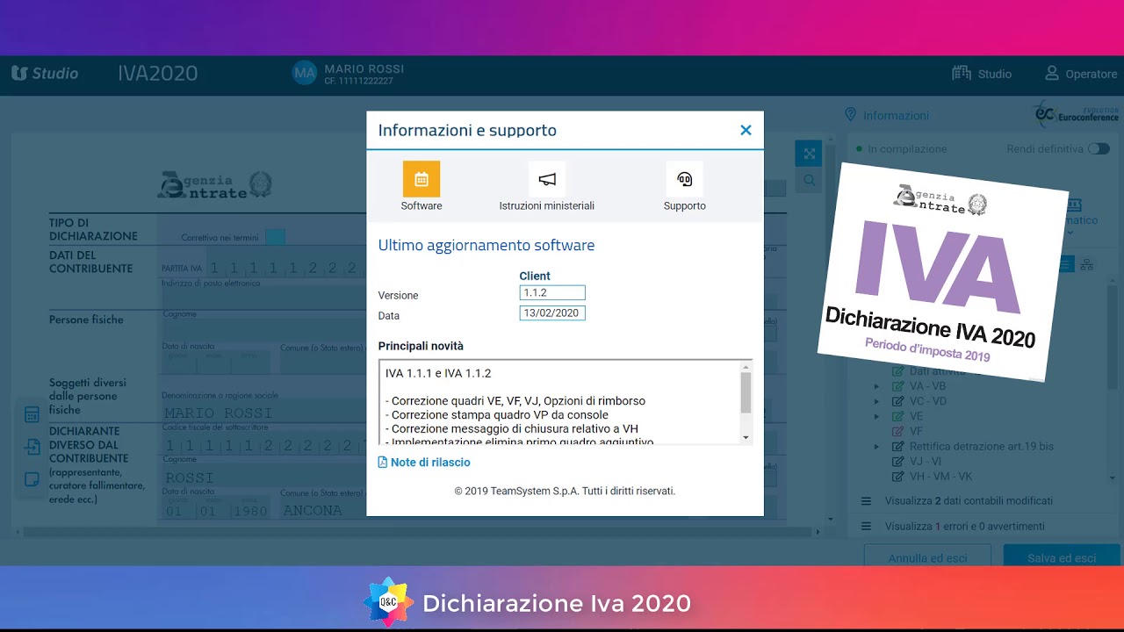
Task: Toggle the Rendi definitiva switch
Action: 1099,149
